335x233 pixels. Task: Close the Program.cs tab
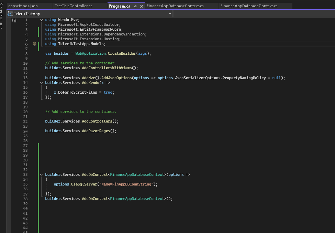[x=142, y=6]
